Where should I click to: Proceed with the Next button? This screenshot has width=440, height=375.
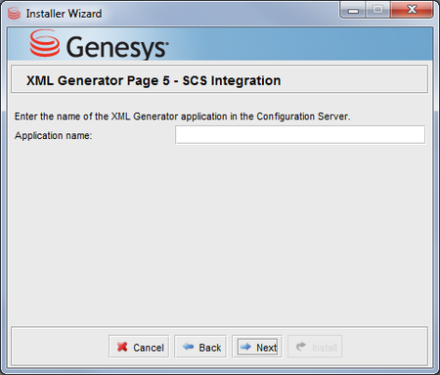(x=257, y=347)
